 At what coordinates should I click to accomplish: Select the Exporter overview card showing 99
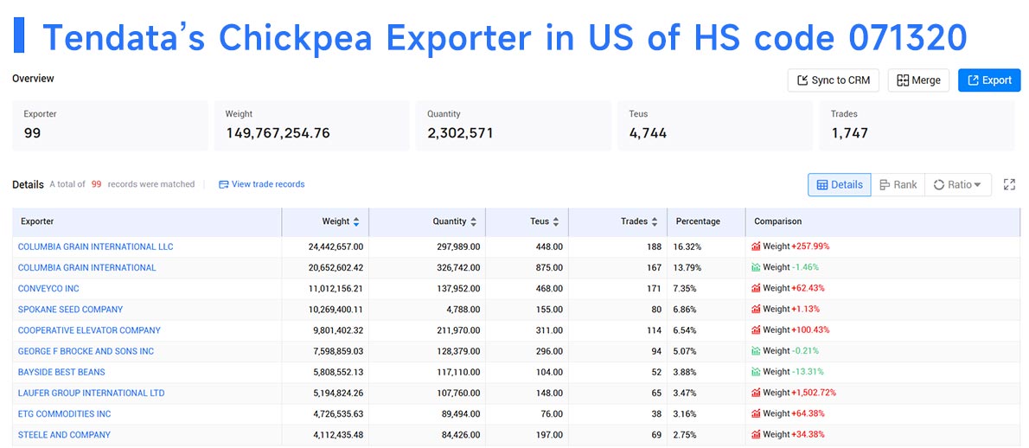(110, 125)
